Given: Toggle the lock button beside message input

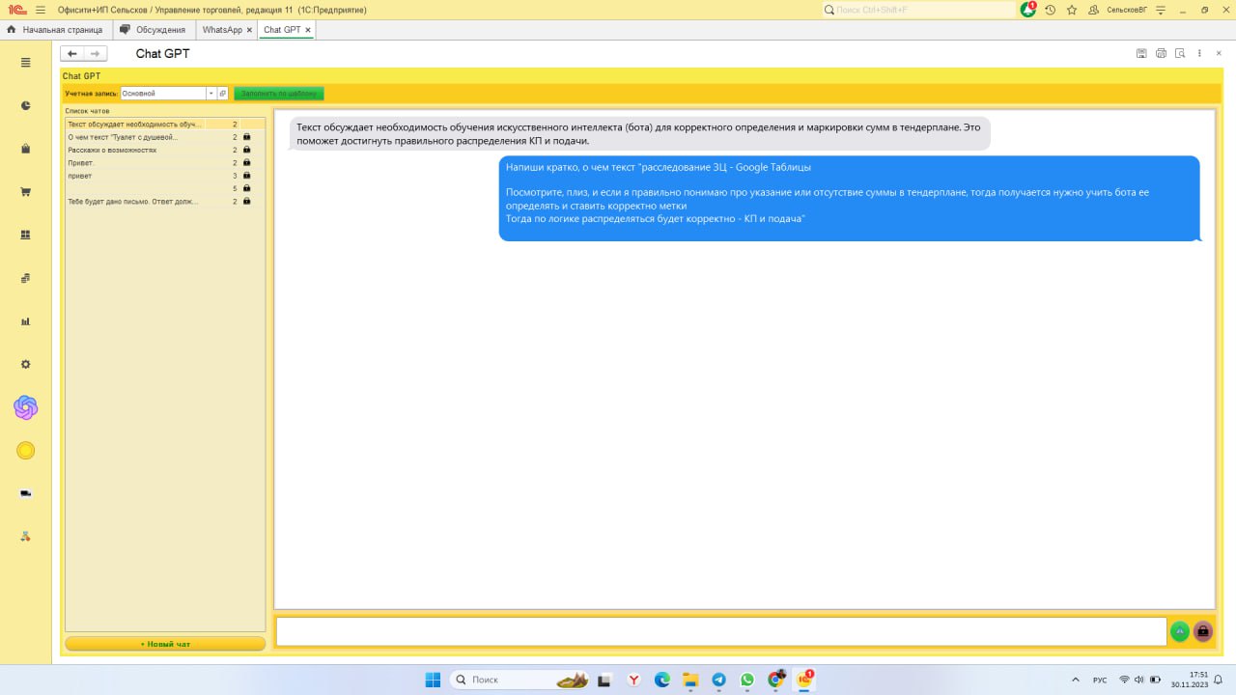Looking at the screenshot, I should point(1203,631).
